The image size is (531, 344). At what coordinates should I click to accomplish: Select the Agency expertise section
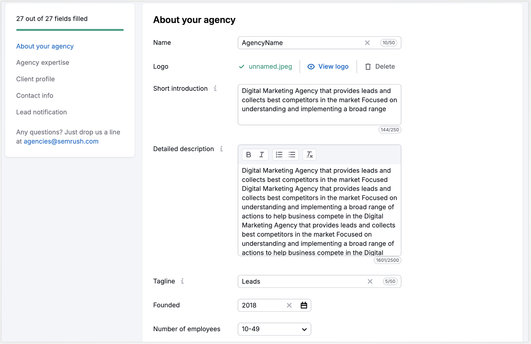pos(42,62)
